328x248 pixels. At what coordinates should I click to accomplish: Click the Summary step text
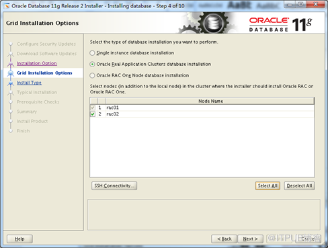point(27,112)
